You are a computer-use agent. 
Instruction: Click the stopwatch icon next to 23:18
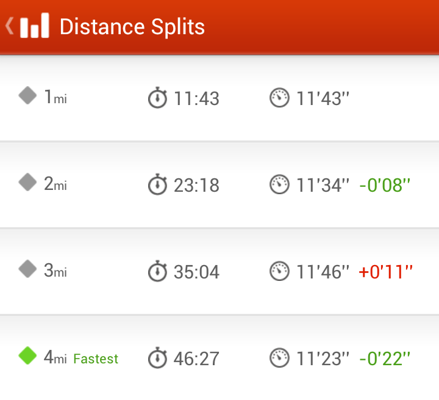(157, 184)
